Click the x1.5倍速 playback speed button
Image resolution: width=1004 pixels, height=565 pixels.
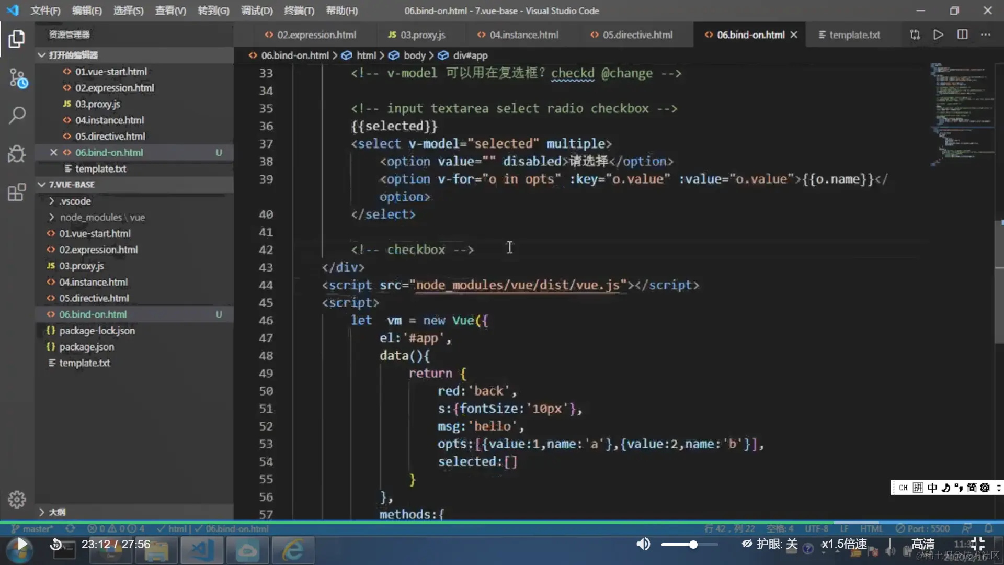844,544
